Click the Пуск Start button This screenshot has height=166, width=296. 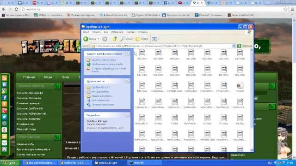point(10,163)
